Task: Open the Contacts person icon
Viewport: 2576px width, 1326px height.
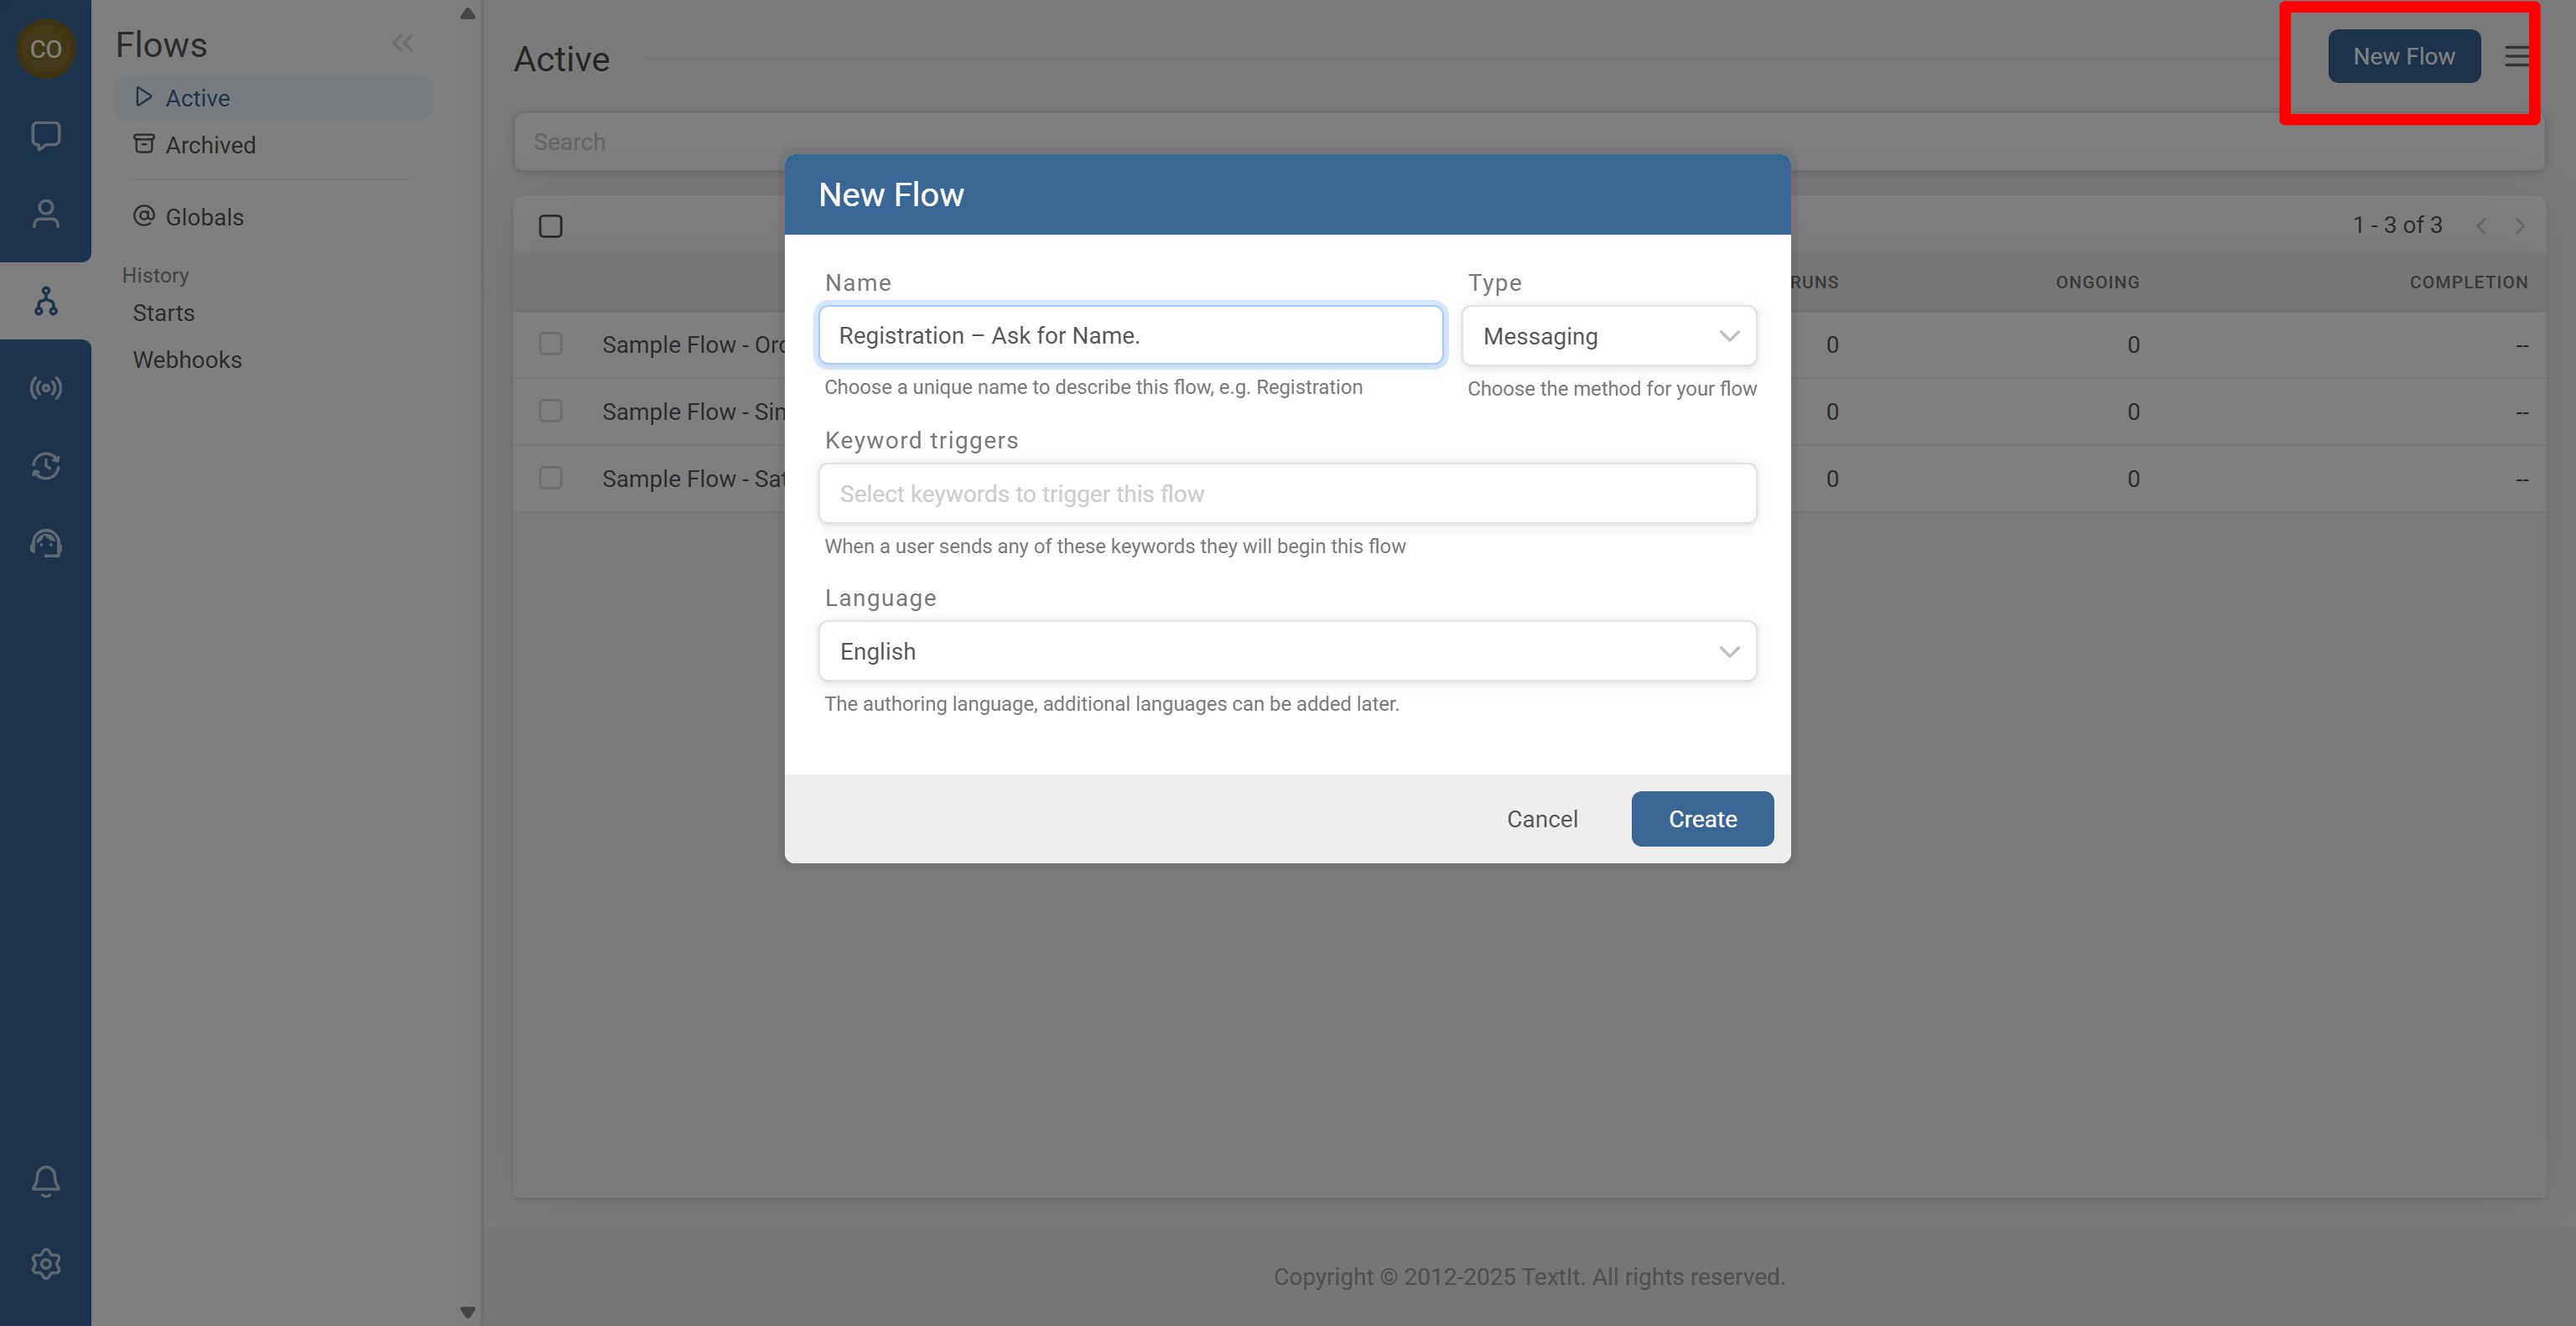Action: (x=45, y=214)
